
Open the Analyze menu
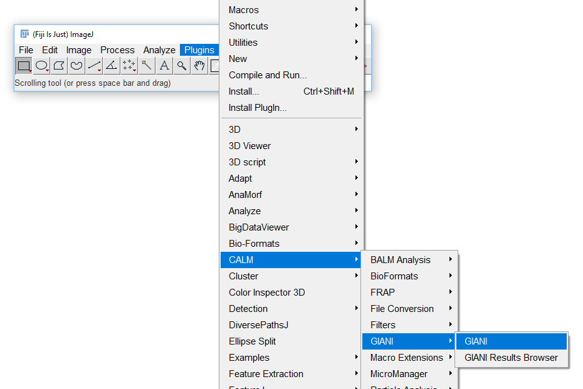click(x=159, y=49)
